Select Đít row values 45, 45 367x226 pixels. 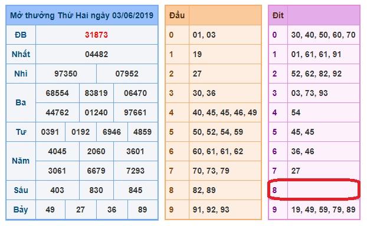tap(303, 132)
